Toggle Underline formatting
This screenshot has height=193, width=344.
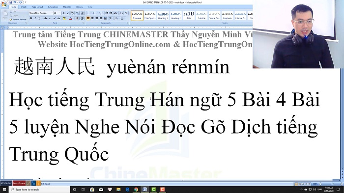(39, 19)
